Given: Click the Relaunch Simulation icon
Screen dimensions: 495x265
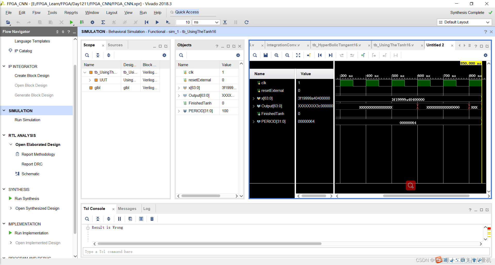Looking at the screenshot, I should pos(246,22).
